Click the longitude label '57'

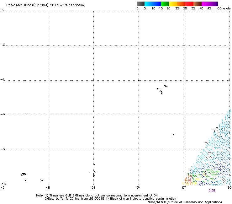click(184, 188)
